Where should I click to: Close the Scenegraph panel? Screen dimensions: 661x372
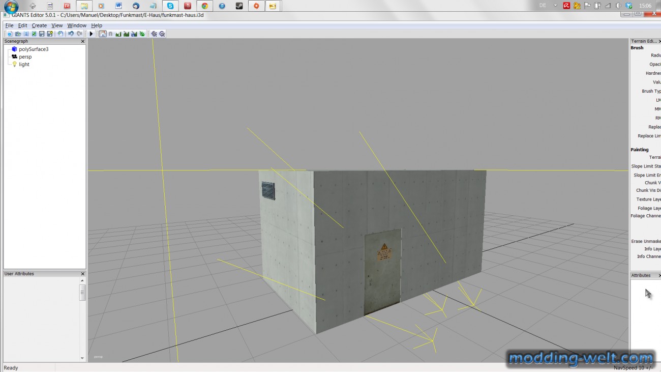(83, 41)
